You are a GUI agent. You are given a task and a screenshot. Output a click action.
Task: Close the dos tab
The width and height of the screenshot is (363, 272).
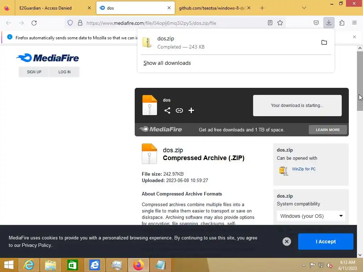[169, 8]
